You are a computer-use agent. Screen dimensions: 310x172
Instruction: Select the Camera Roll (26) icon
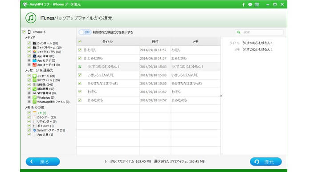point(35,43)
